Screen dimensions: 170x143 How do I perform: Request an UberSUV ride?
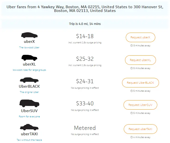click(140, 105)
